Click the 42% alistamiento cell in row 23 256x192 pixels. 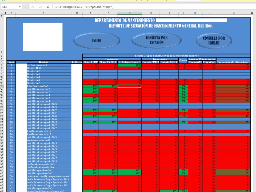click(233, 116)
